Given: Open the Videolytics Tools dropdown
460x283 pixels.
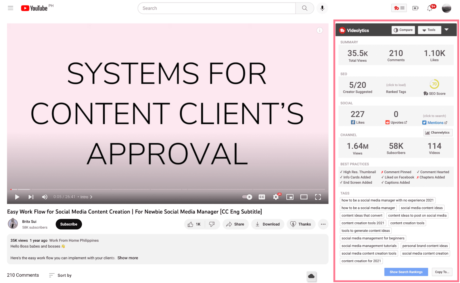Looking at the screenshot, I should tap(429, 30).
